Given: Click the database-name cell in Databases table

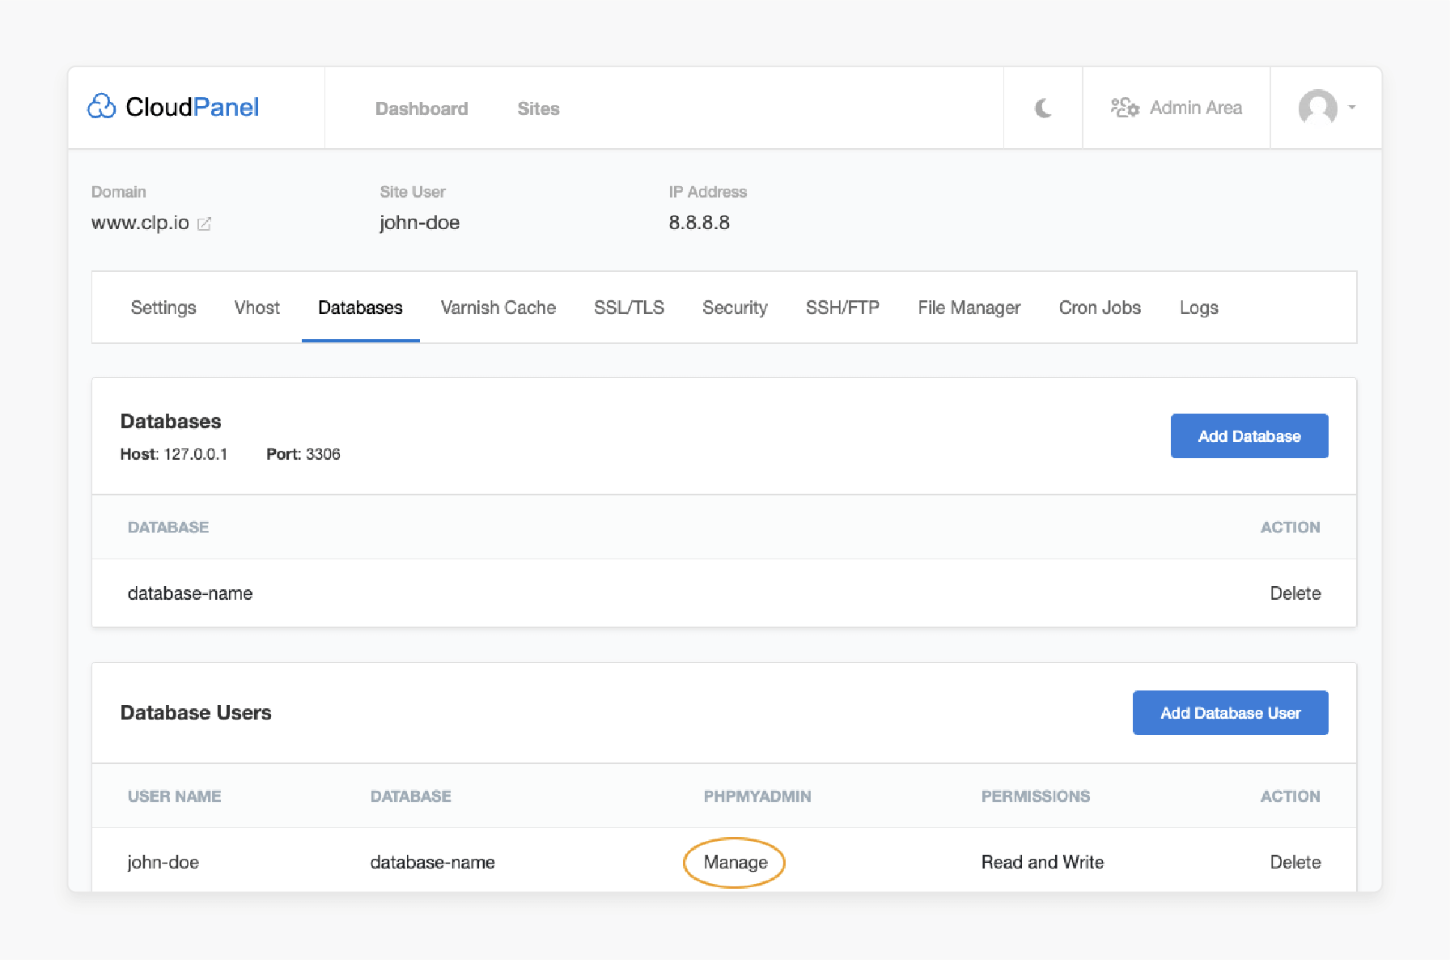Looking at the screenshot, I should [x=190, y=593].
